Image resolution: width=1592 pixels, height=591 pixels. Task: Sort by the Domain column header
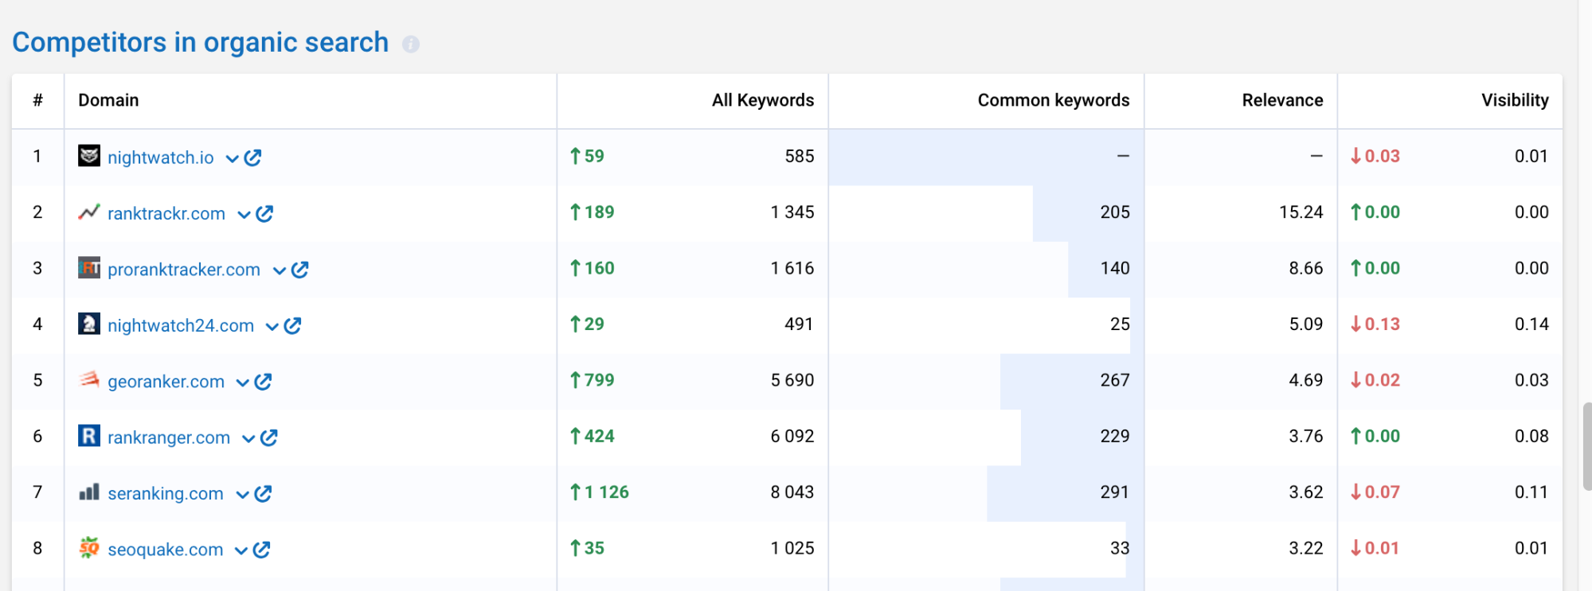[108, 100]
